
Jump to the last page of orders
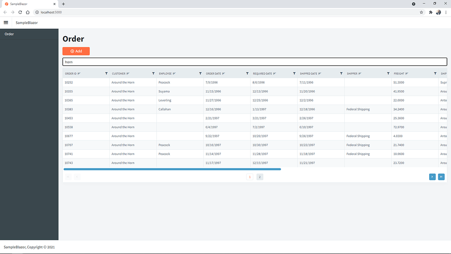441,177
